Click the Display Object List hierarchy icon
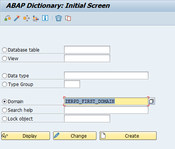This screenshot has width=175, height=149. click(x=36, y=18)
